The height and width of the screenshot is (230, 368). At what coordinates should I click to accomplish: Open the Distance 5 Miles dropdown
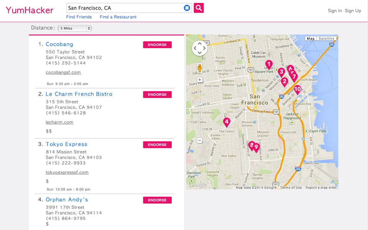tap(75, 28)
